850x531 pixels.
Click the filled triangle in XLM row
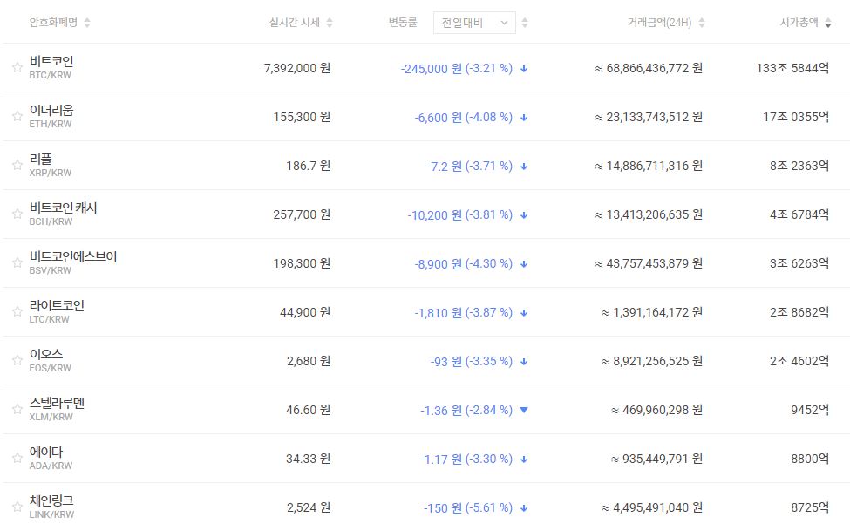click(x=524, y=410)
